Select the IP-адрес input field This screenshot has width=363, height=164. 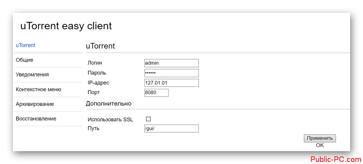coord(171,83)
